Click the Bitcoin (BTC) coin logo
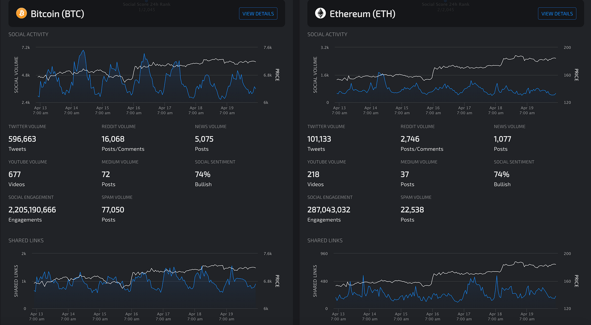591x325 pixels. click(21, 13)
